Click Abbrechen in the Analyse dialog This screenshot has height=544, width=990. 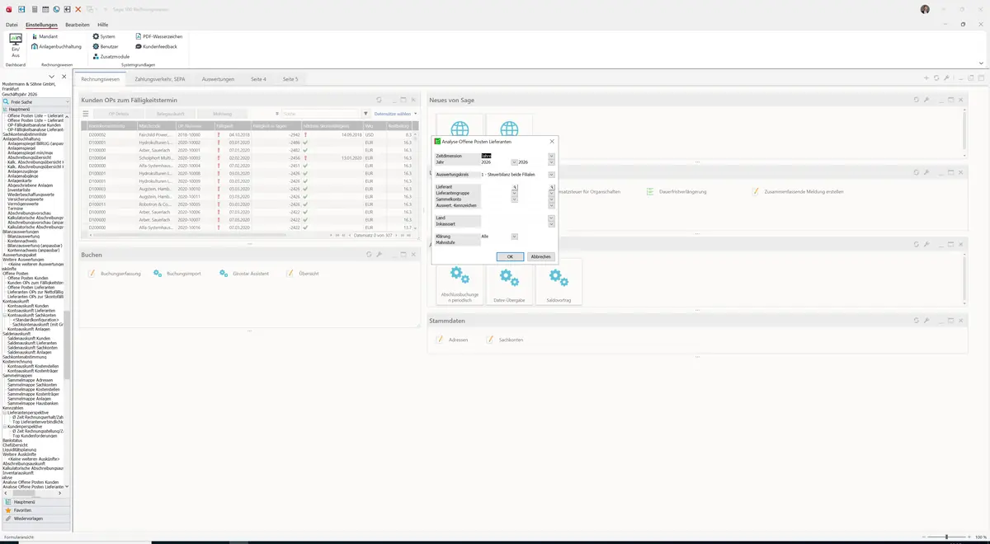pyautogui.click(x=540, y=256)
